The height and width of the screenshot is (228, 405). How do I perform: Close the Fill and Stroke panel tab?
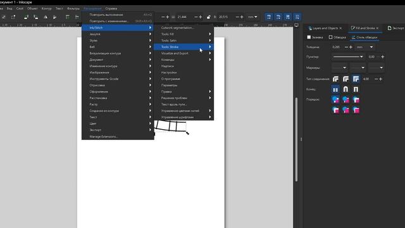pos(377,28)
